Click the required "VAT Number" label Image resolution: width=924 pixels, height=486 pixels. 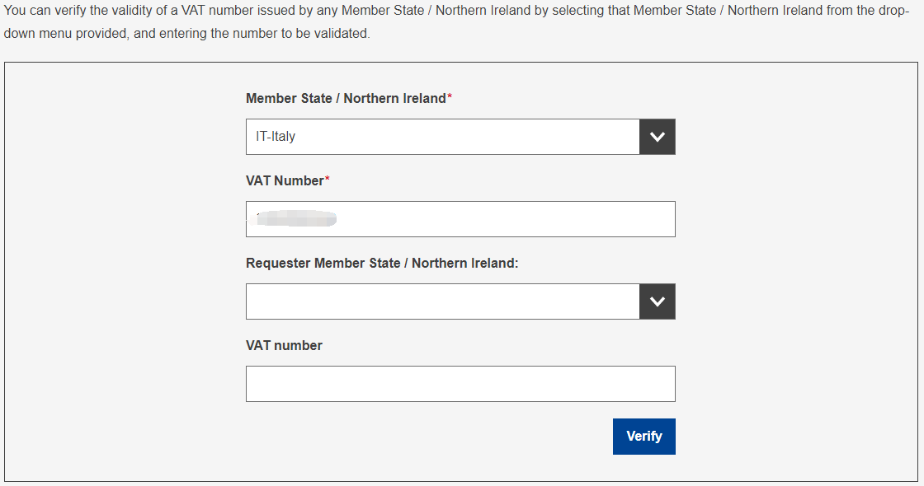pyautogui.click(x=285, y=181)
